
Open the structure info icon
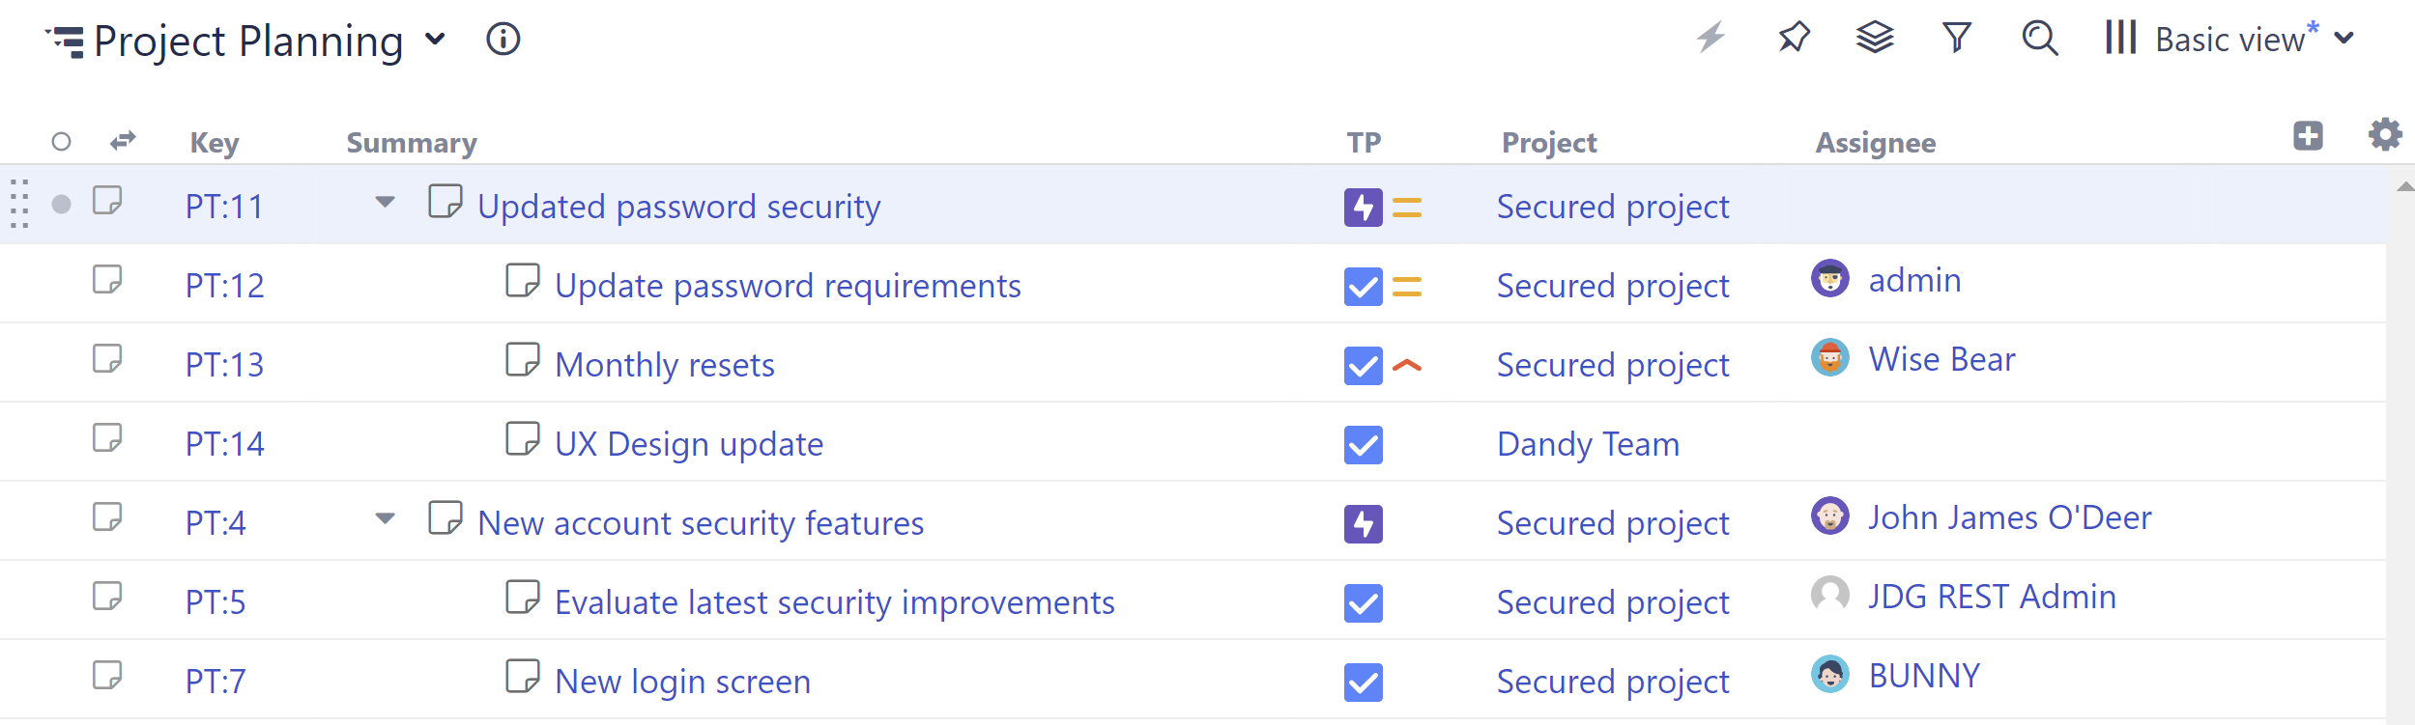pyautogui.click(x=503, y=40)
